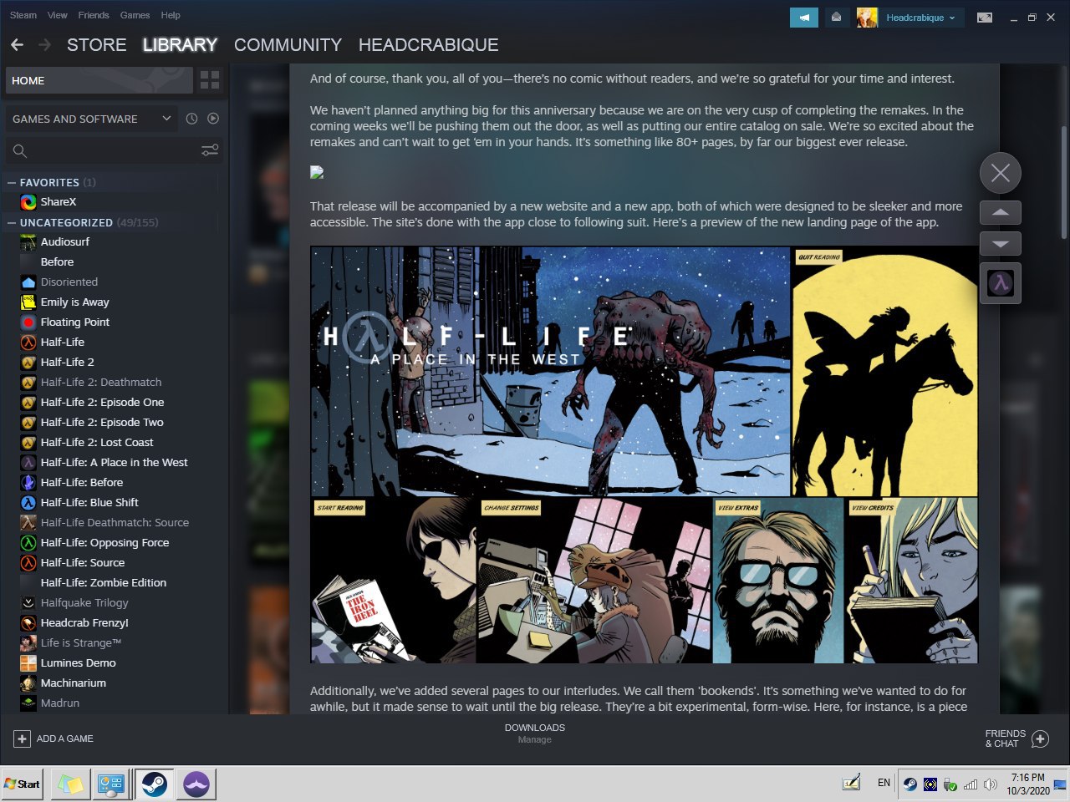Go to previous news item arrow
This screenshot has width=1070, height=802.
coord(1001,212)
